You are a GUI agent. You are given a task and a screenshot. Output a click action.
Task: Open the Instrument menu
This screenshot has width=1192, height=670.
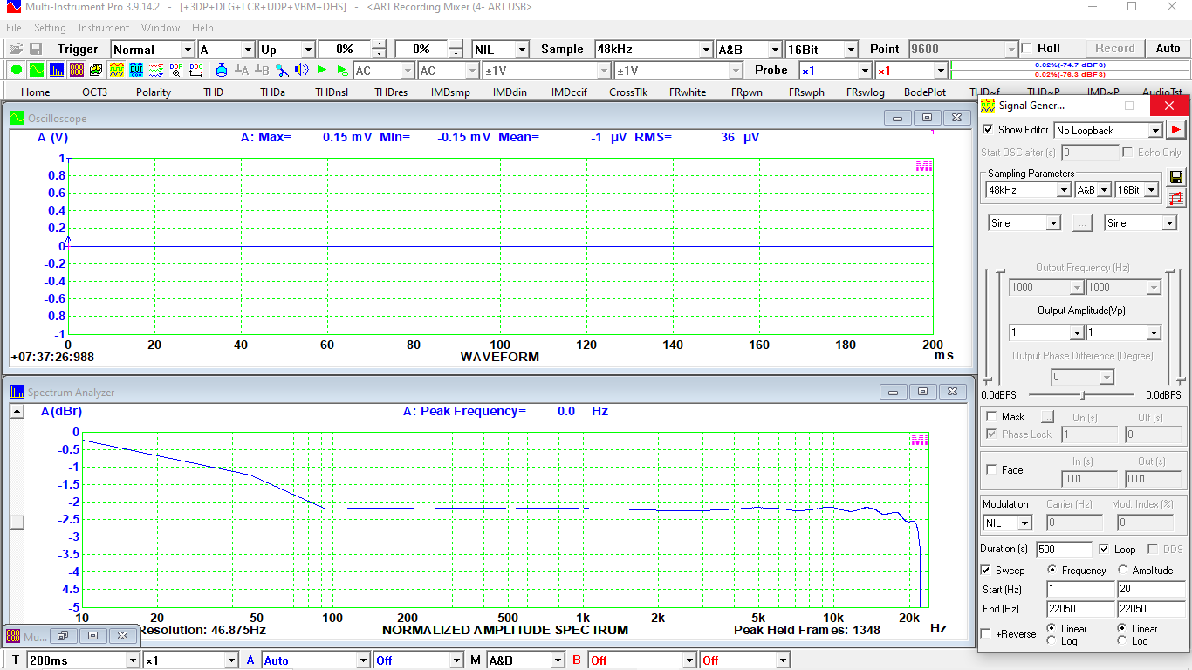(103, 27)
